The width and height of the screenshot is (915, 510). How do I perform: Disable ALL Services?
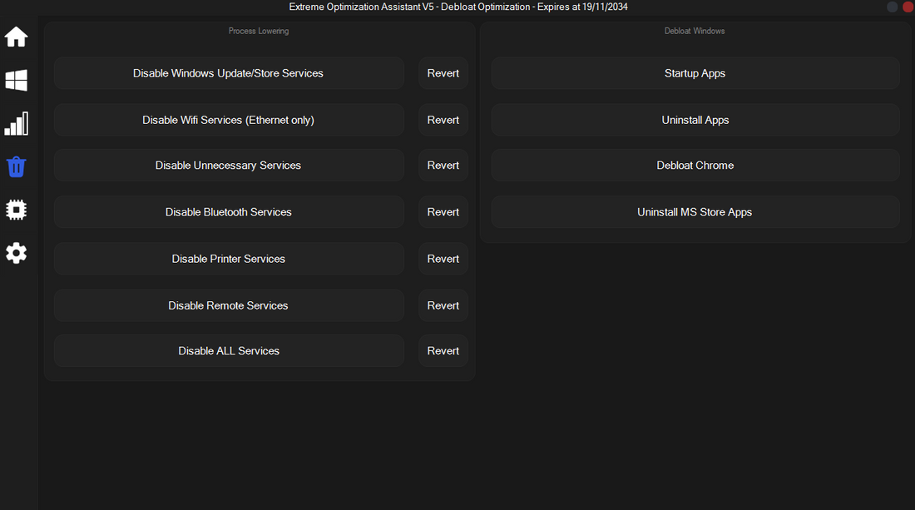tap(228, 350)
